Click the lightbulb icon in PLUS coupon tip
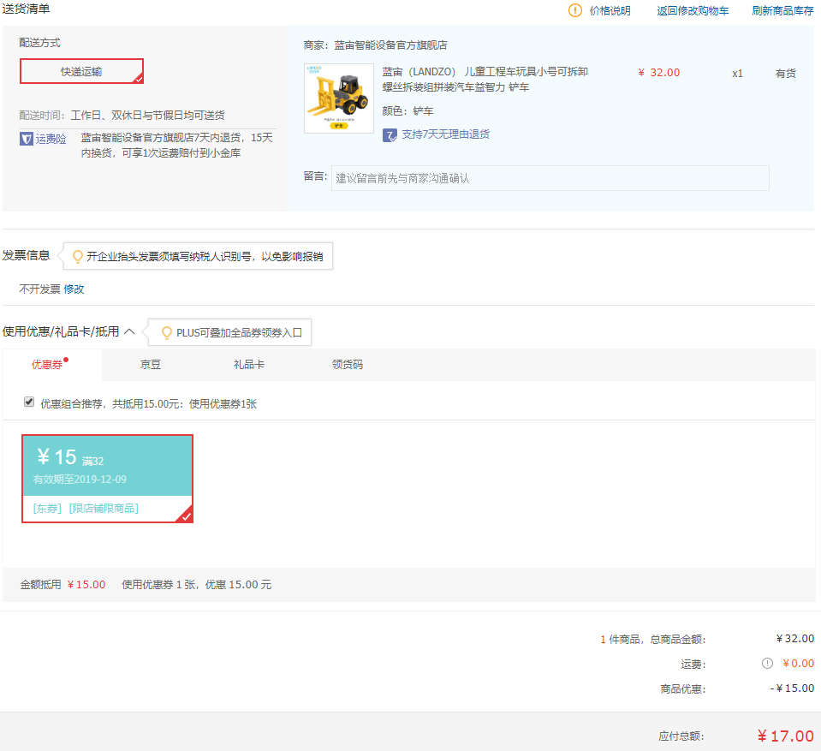Viewport: 821px width, 751px height. 166,333
